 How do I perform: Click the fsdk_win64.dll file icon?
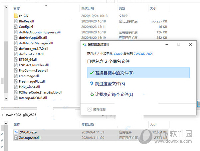tap(16, 87)
